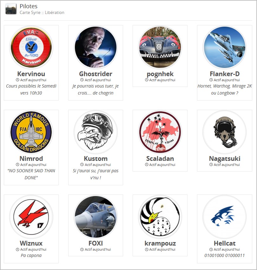The height and width of the screenshot is (270, 257).
Task: Click Scaladan's Display Team emblem
Action: [160, 132]
